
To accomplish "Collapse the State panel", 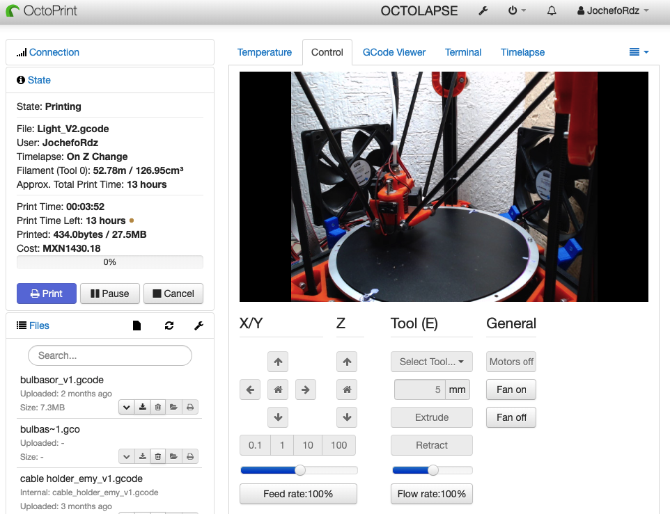I will coord(39,80).
